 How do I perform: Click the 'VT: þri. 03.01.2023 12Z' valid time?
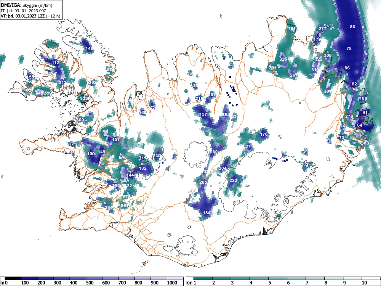pyautogui.click(x=23, y=16)
